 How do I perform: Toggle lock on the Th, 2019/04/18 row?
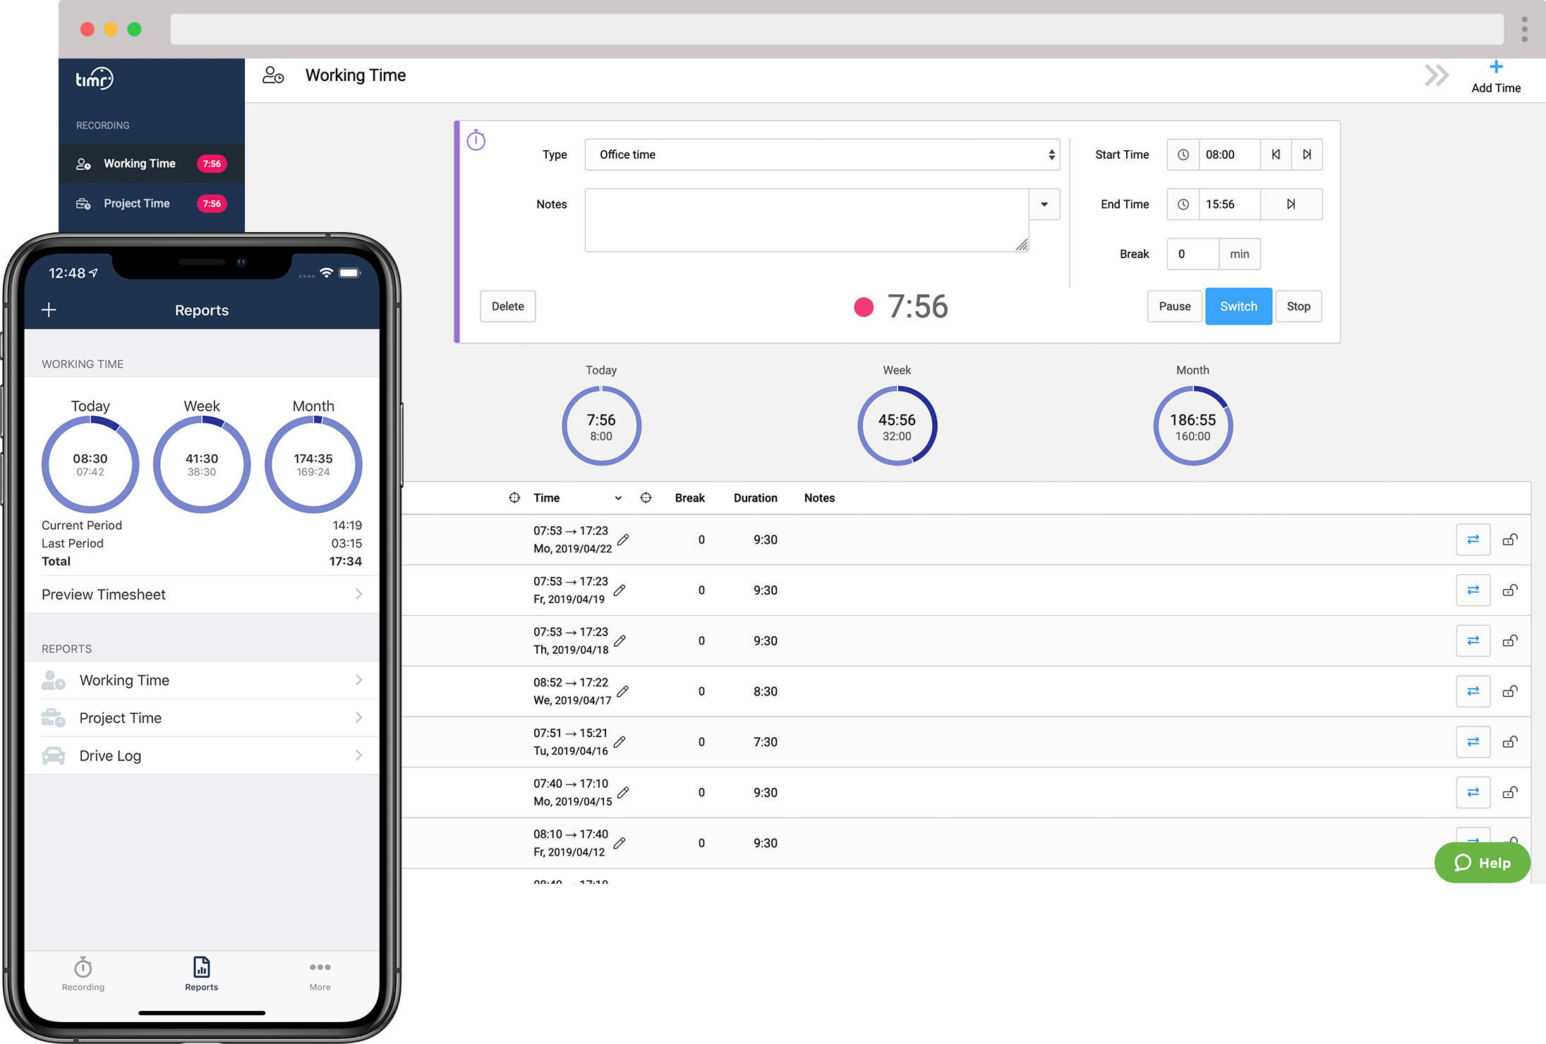(1510, 641)
